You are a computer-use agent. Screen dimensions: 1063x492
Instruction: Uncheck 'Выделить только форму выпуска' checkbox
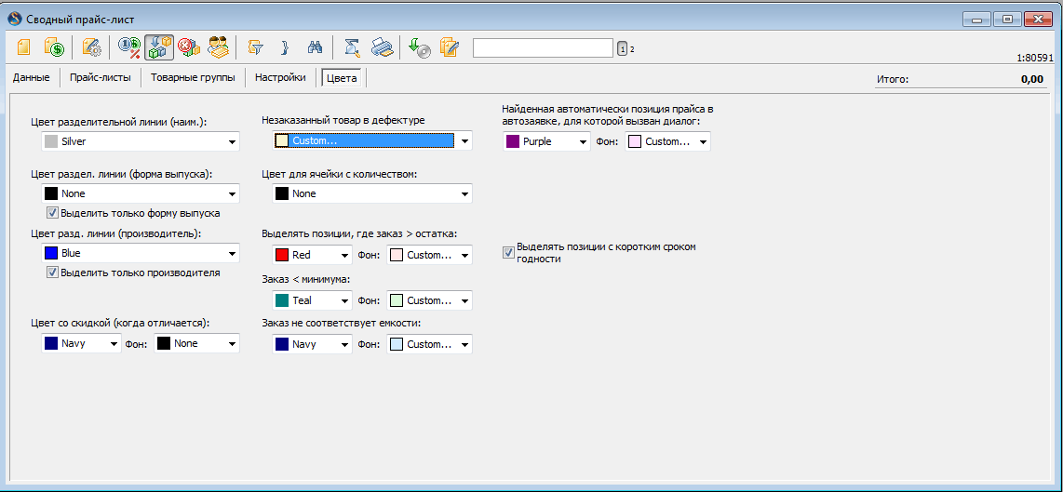[52, 213]
